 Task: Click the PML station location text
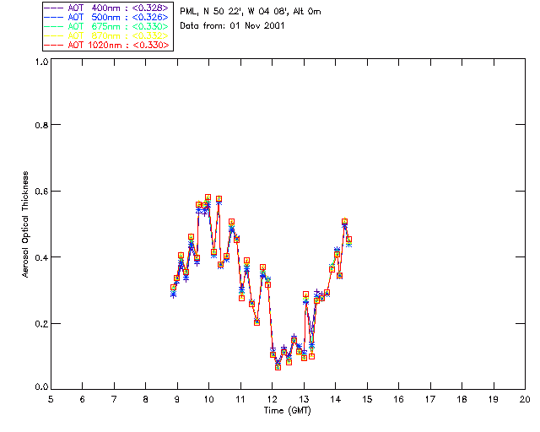pyautogui.click(x=251, y=12)
